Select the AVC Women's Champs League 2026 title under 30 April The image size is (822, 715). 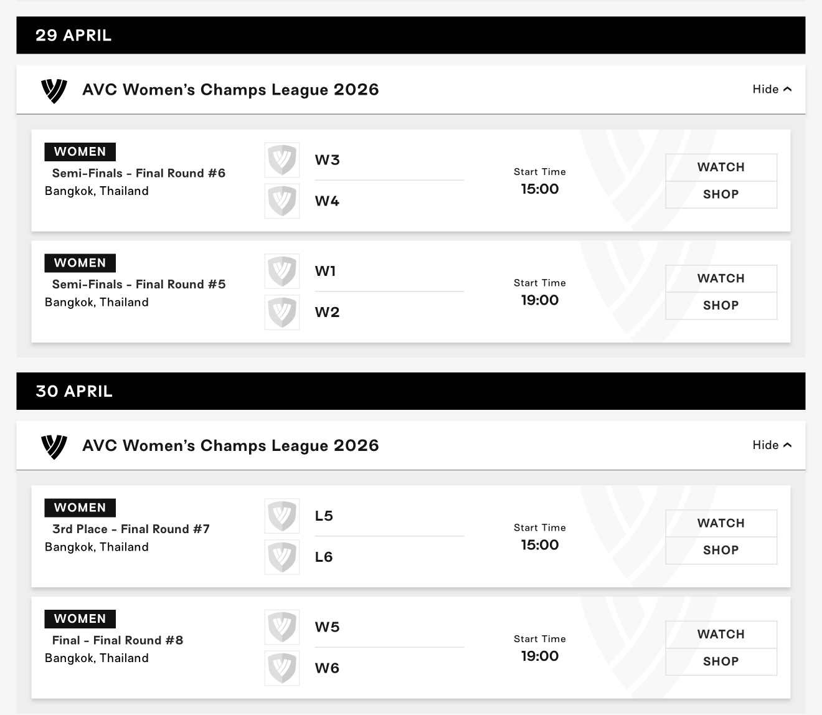pyautogui.click(x=230, y=445)
